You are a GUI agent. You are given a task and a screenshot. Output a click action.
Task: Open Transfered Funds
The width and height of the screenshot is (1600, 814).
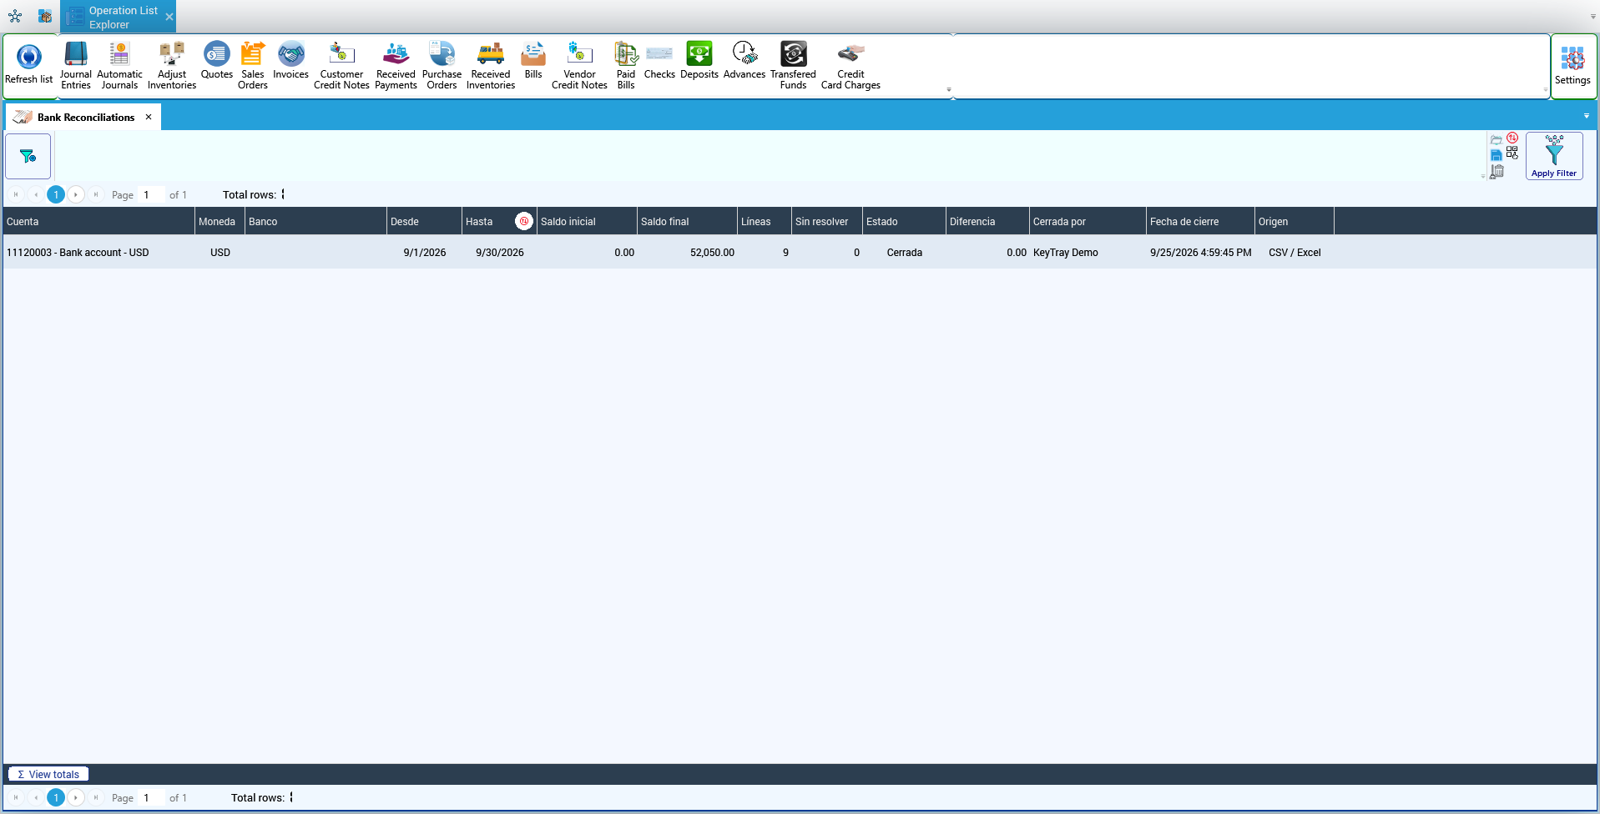793,65
